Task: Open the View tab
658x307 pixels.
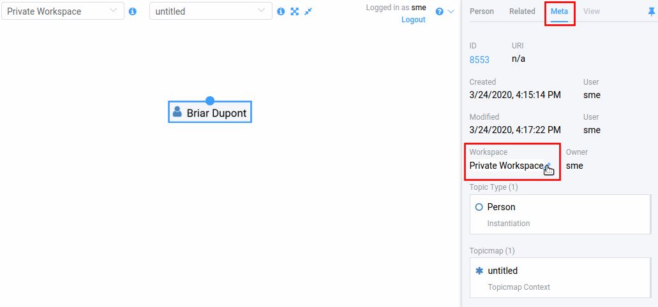Action: [x=592, y=11]
